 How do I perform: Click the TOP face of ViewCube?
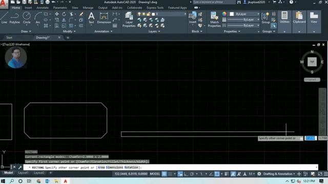[312, 62]
